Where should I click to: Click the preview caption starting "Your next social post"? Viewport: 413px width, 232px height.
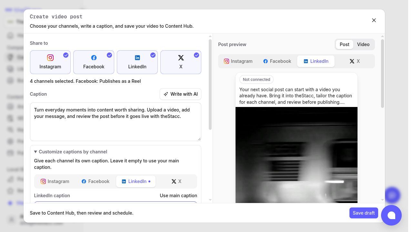296,96
